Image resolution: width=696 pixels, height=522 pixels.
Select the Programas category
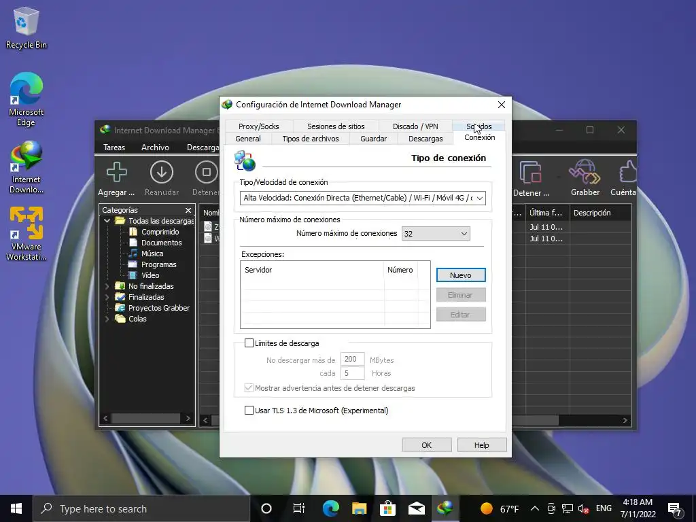[x=158, y=264]
